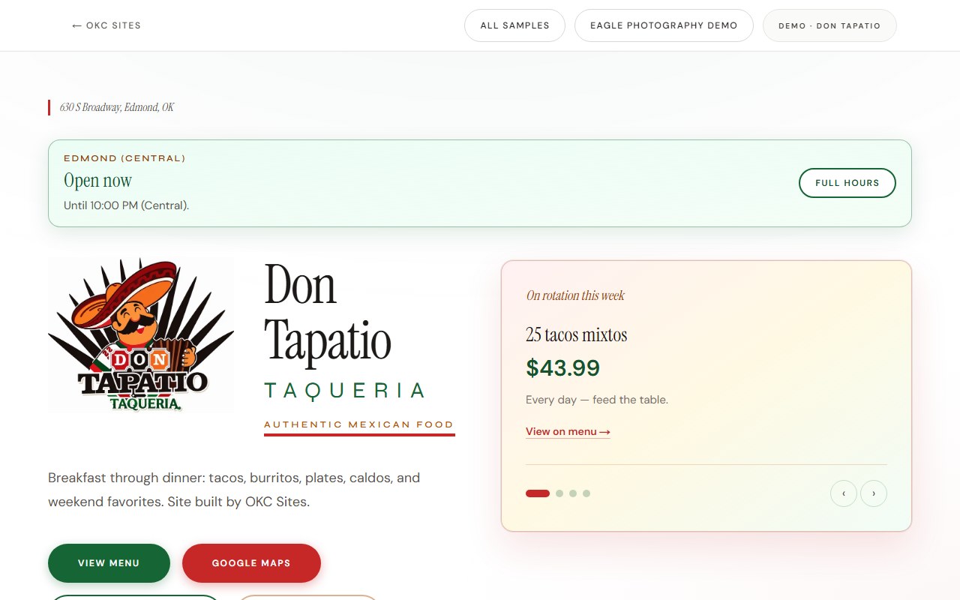Click the Full Hours button
Viewport: 960px width, 600px height.
pyautogui.click(x=847, y=183)
